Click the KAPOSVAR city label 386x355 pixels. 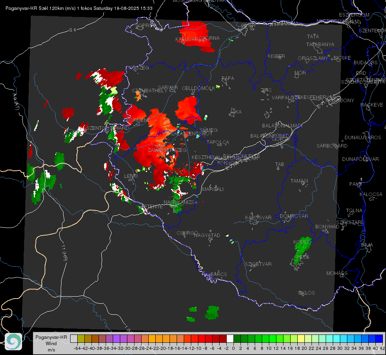coord(258,217)
